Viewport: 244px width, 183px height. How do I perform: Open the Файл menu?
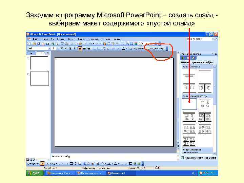35,39
